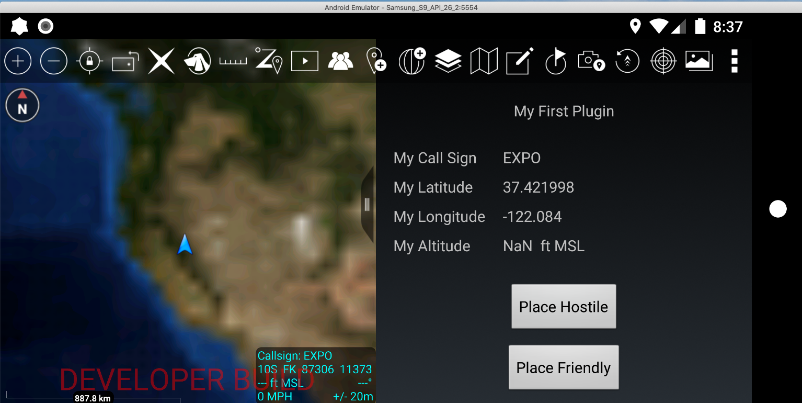This screenshot has height=403, width=802.
Task: Open the quick pic camera icon
Action: [x=591, y=60]
